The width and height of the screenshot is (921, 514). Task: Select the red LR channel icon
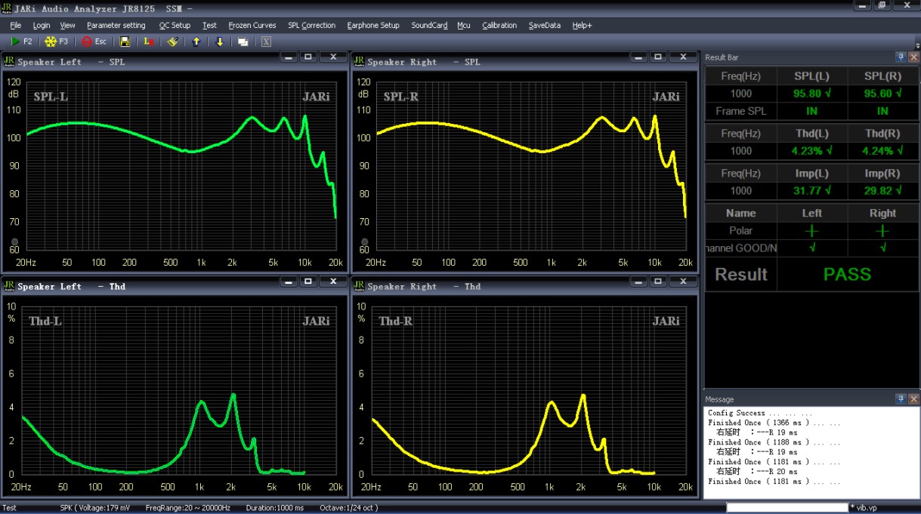[x=148, y=42]
